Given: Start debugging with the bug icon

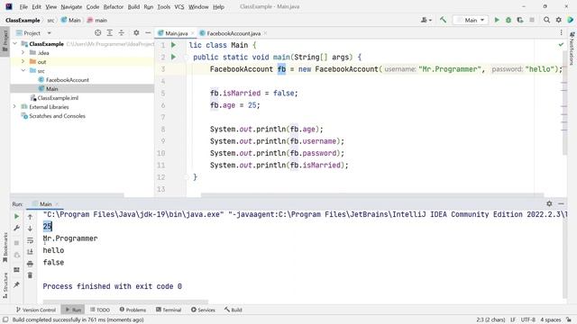Looking at the screenshot, I should click(508, 20).
